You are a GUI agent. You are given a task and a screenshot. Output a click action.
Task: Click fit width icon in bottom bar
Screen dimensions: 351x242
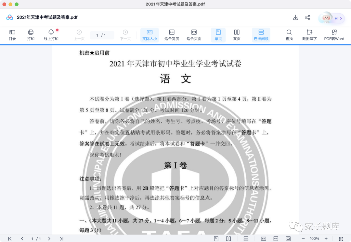(276, 239)
